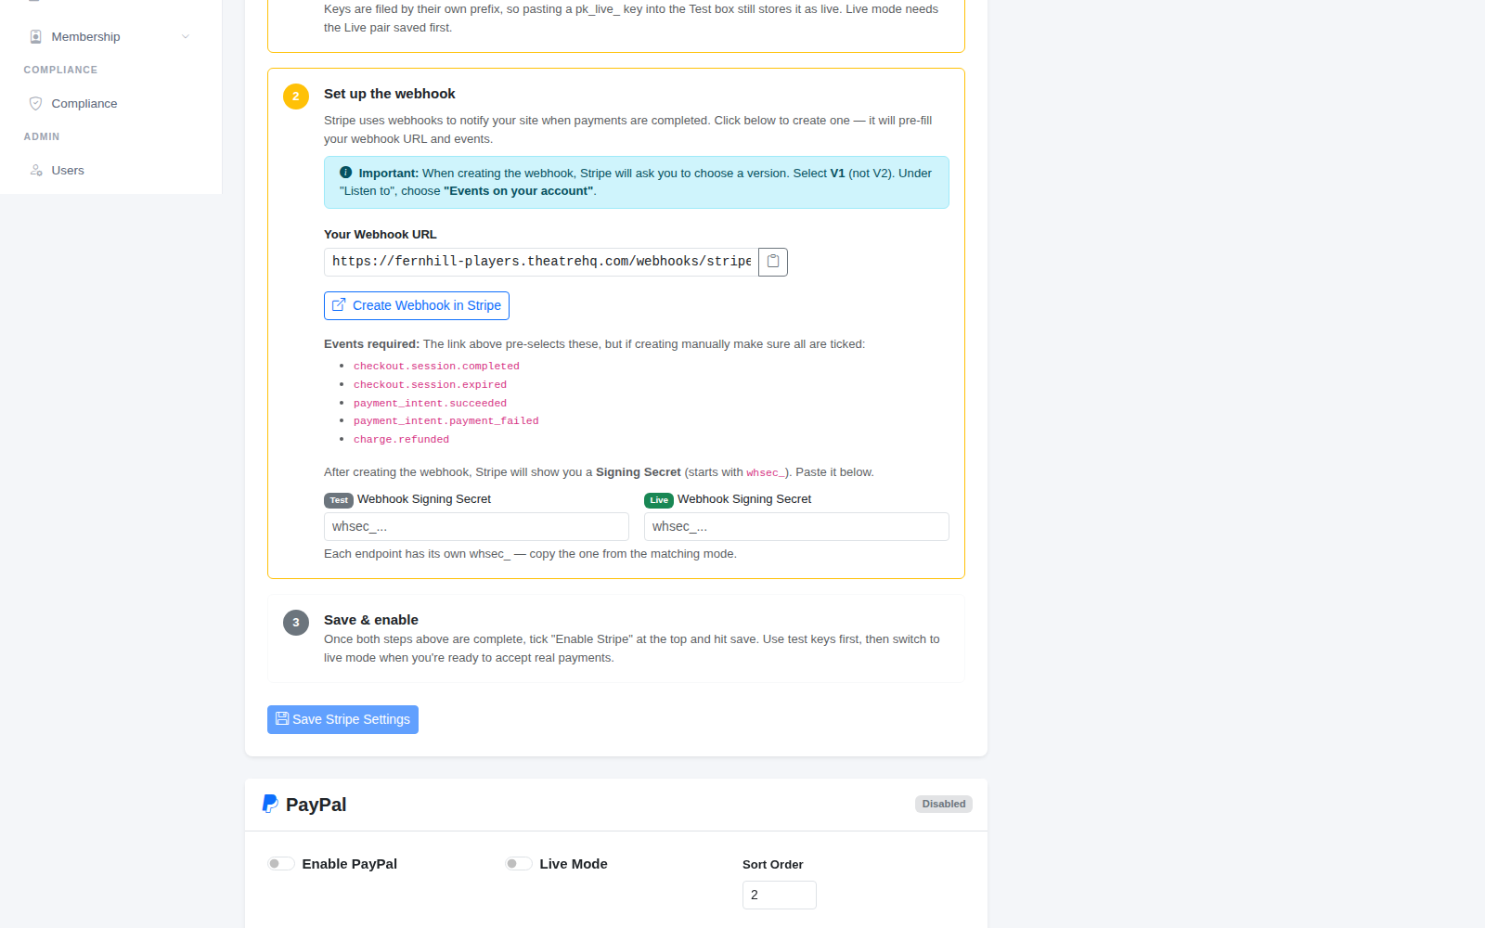Screen dimensions: 1485x928
Task: Click the Important info icon
Action: pyautogui.click(x=346, y=173)
